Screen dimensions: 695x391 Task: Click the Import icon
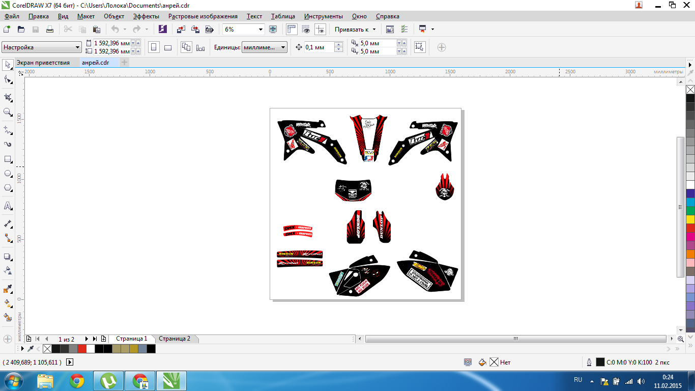182,29
